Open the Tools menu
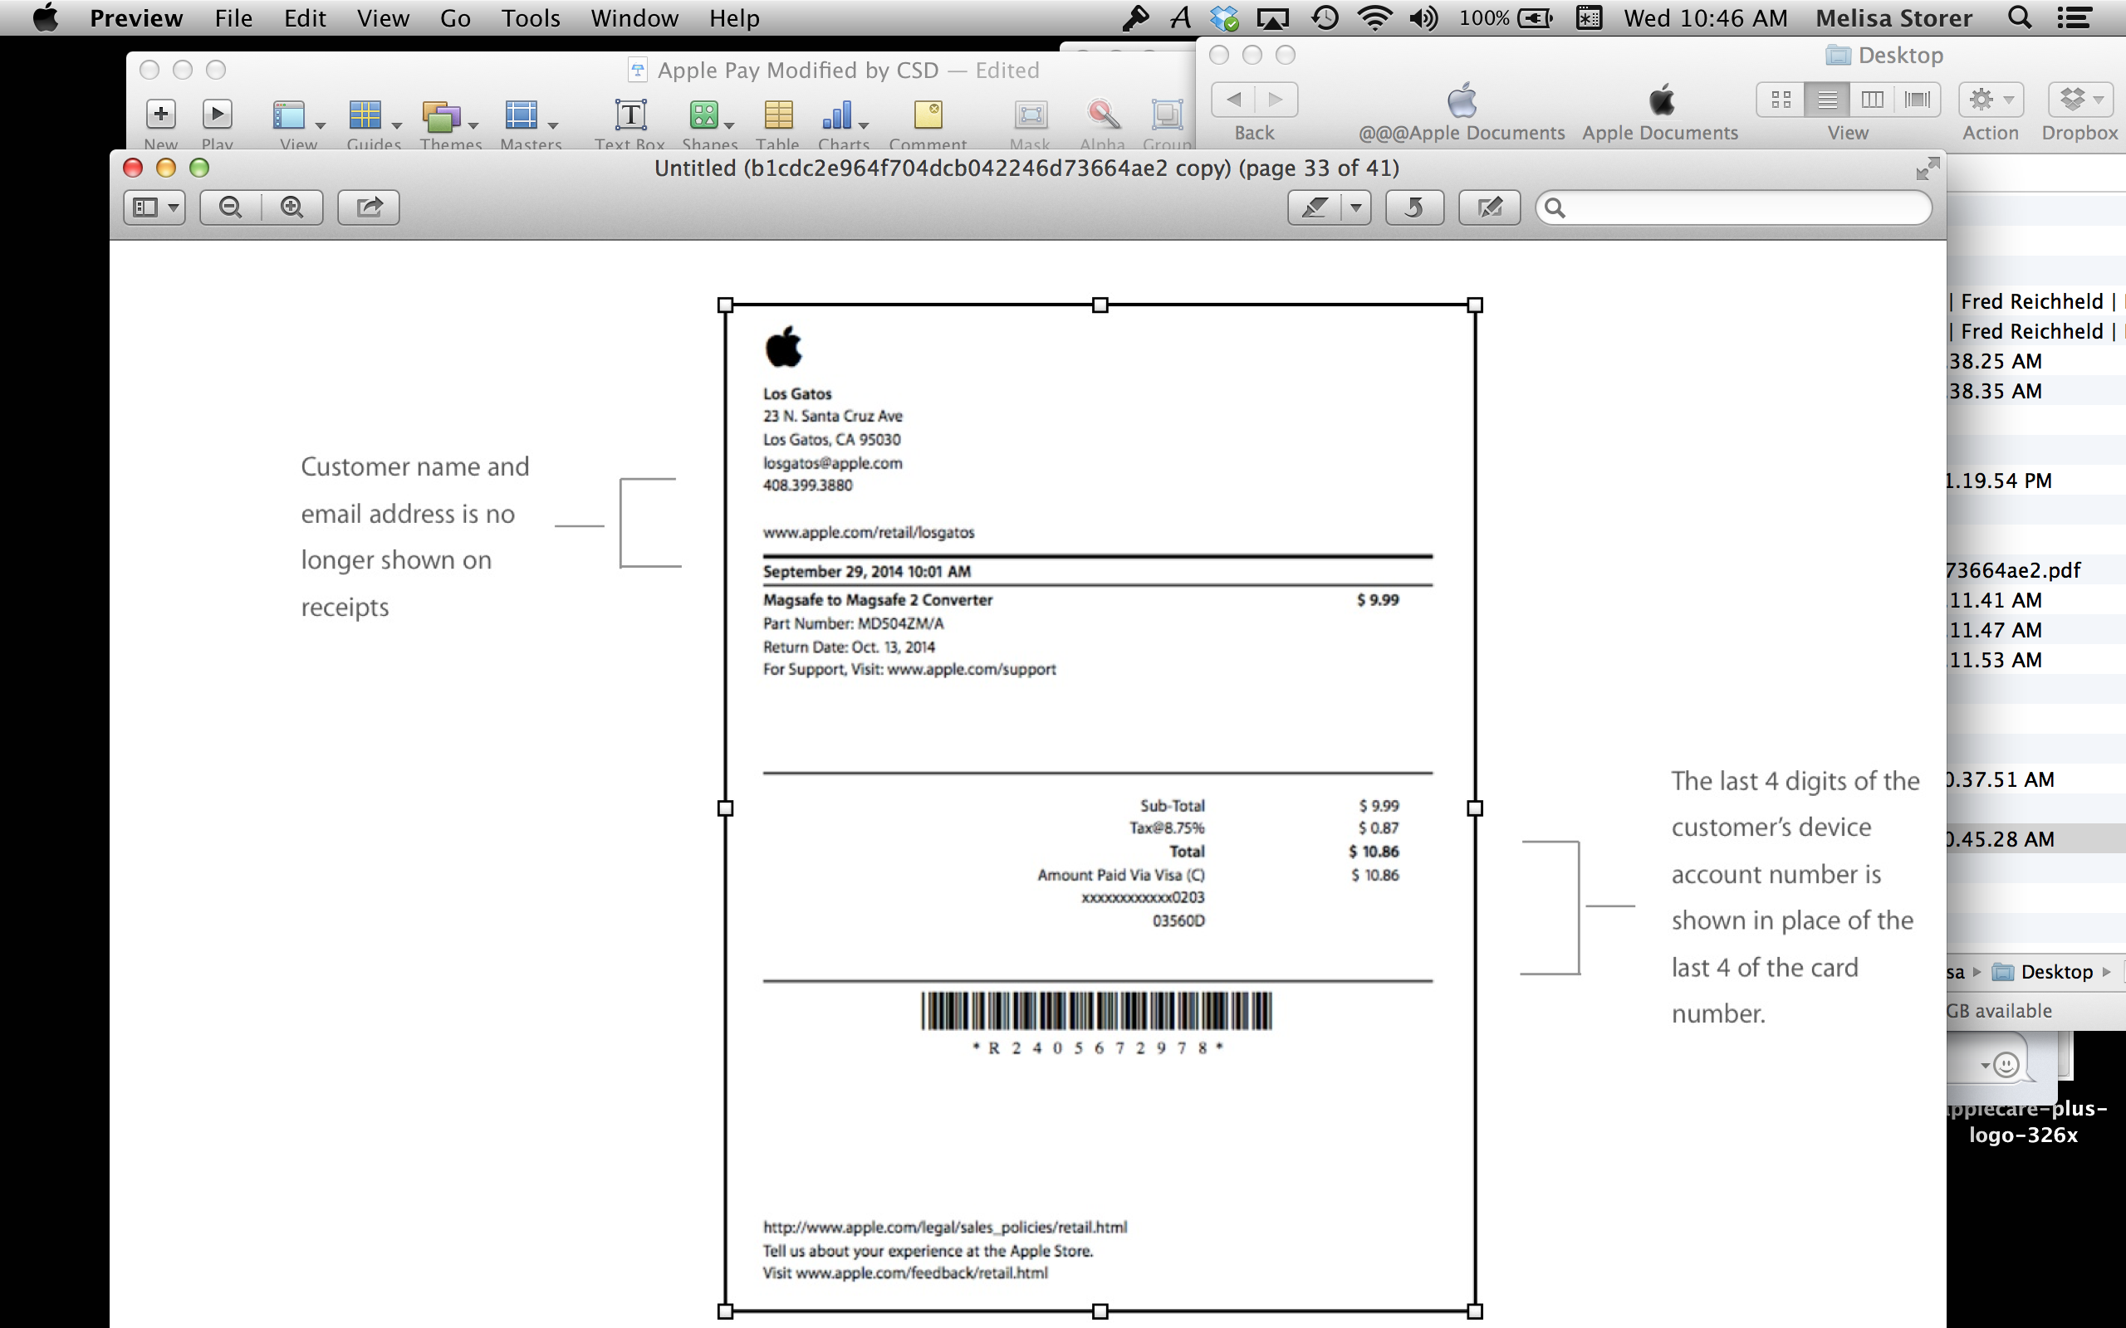 (x=531, y=17)
